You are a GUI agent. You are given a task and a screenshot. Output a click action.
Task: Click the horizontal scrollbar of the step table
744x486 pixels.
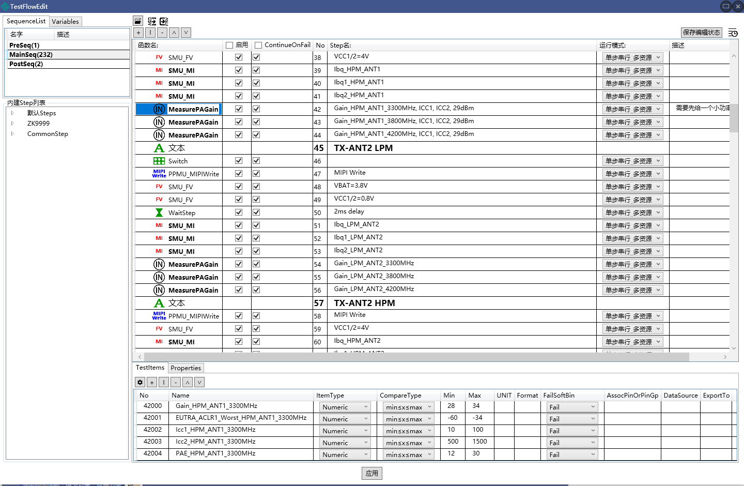coord(416,357)
